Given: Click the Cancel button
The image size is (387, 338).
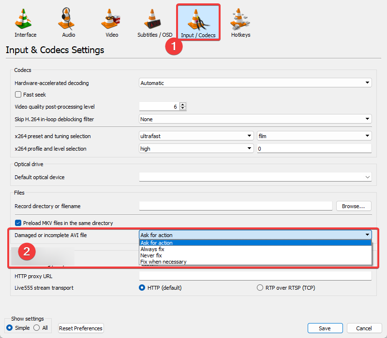Looking at the screenshot, I should point(364,328).
